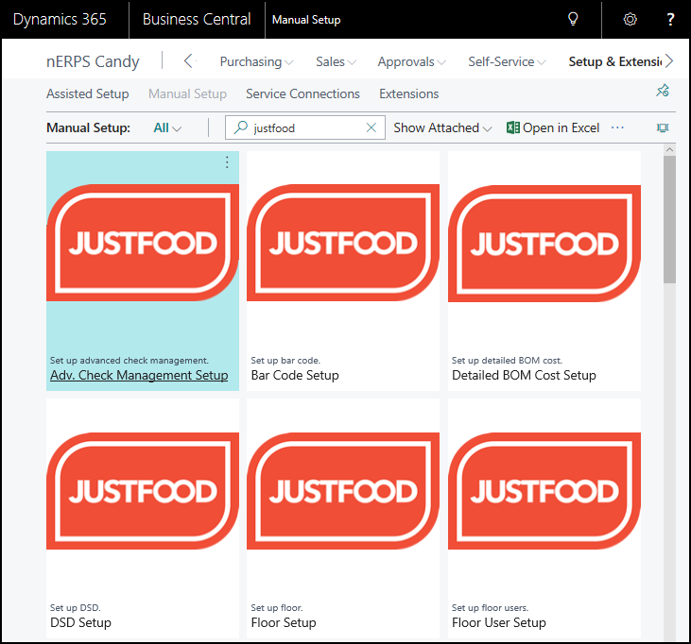Click the lightbulb Tell Me icon

572,19
